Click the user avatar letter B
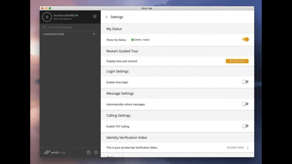The height and width of the screenshot is (164, 292). tap(47, 17)
